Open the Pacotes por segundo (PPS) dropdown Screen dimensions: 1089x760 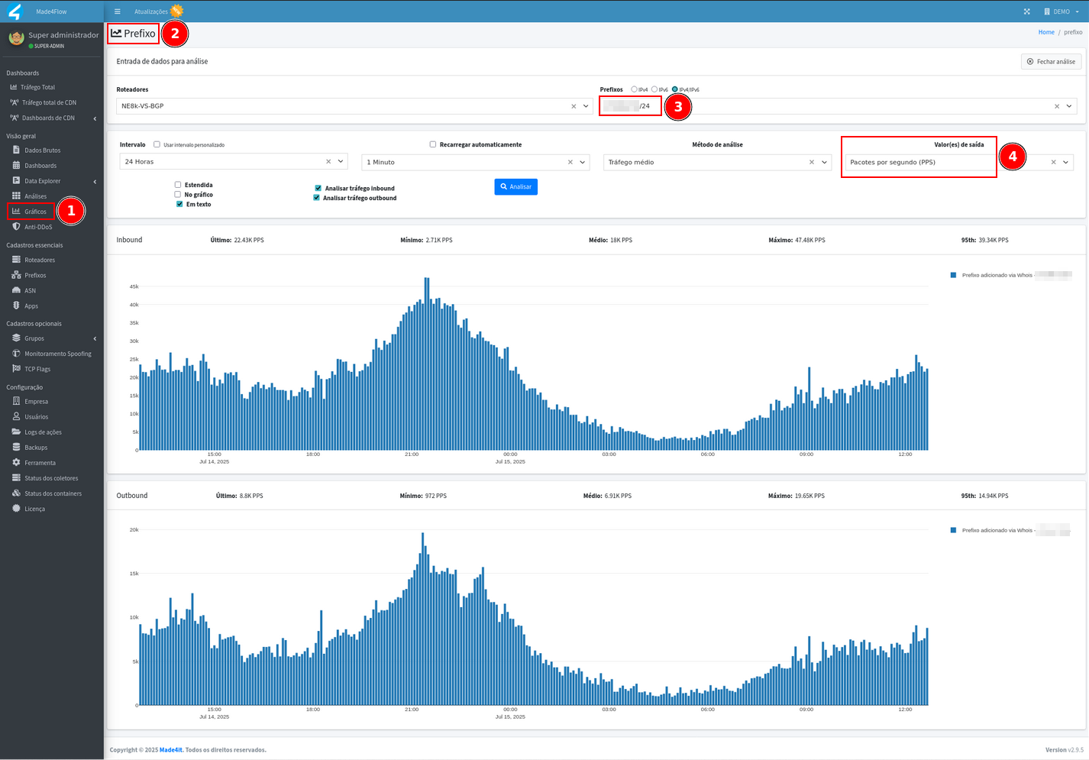(1065, 162)
